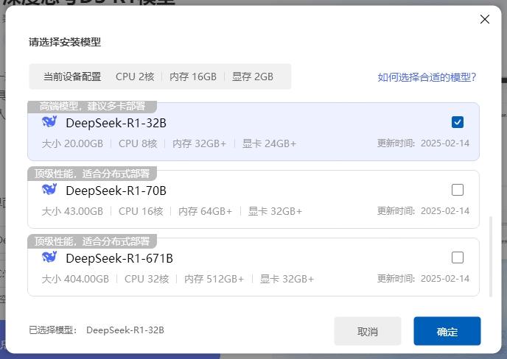Click the 内存 32GB+ requirement
Viewport: 507px width, 359px height.
[200, 143]
